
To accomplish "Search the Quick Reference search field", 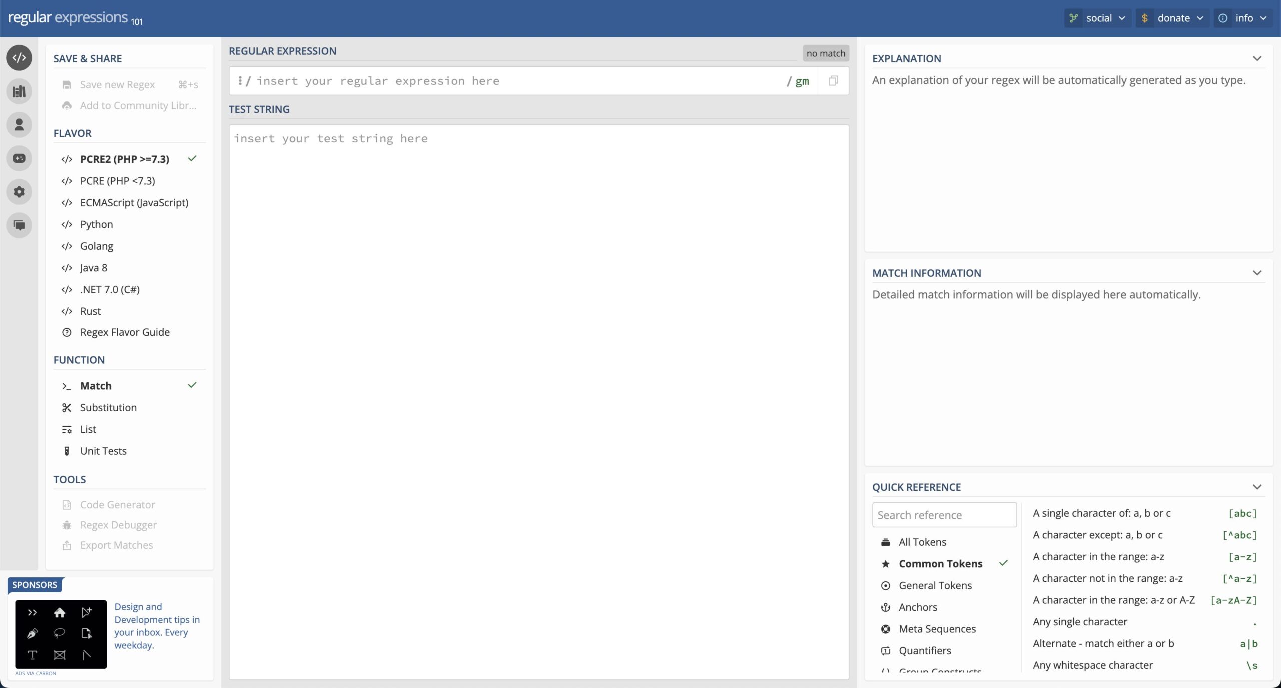I will (x=944, y=514).
